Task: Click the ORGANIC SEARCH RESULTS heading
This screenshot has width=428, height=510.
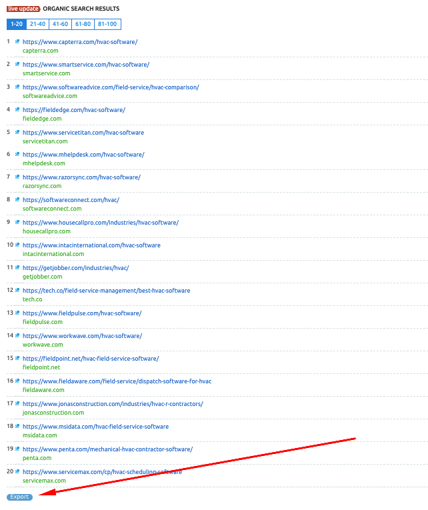Action: 81,9
